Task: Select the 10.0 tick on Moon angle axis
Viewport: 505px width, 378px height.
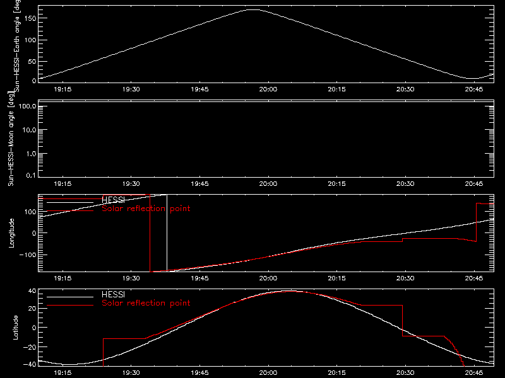Action: pos(29,130)
